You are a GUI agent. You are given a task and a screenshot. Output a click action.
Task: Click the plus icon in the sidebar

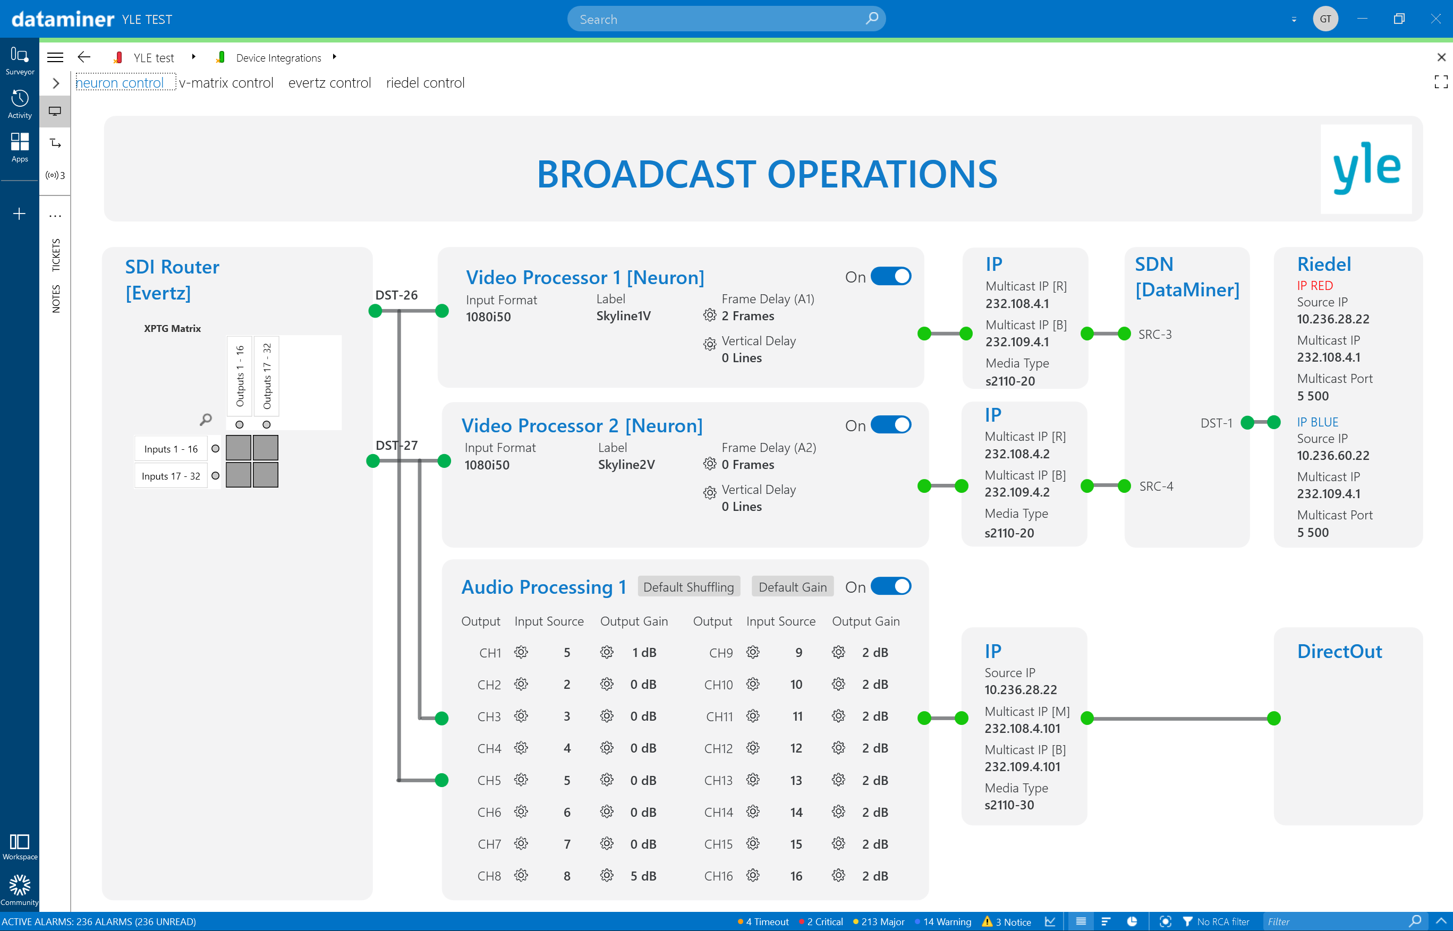pos(19,214)
